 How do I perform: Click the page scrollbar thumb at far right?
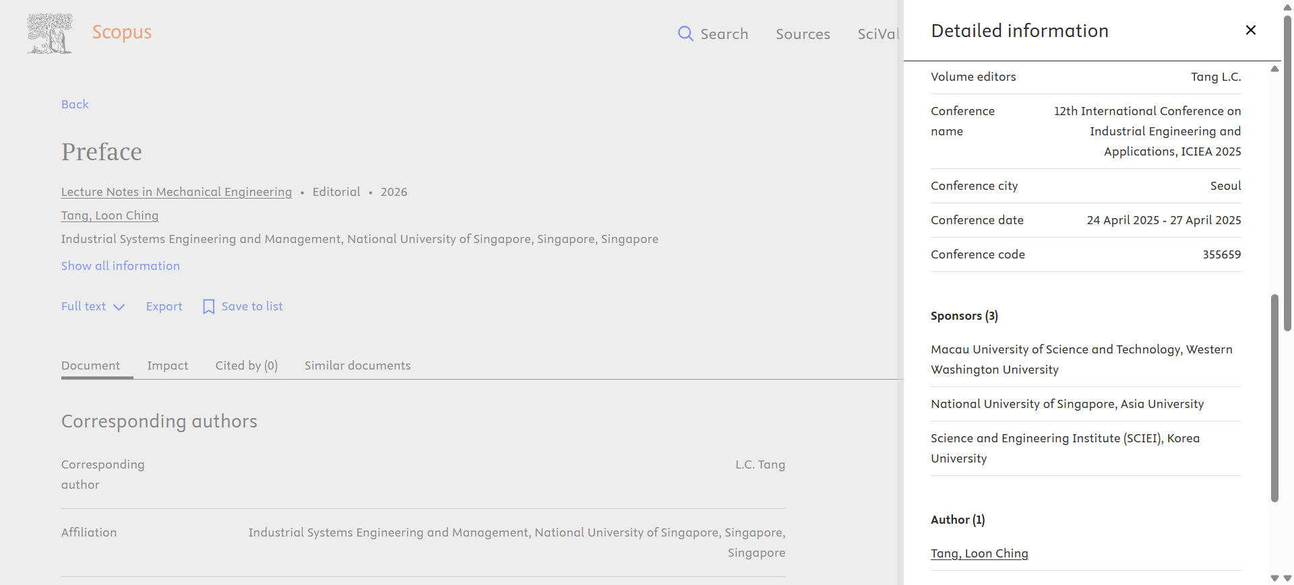(1287, 172)
